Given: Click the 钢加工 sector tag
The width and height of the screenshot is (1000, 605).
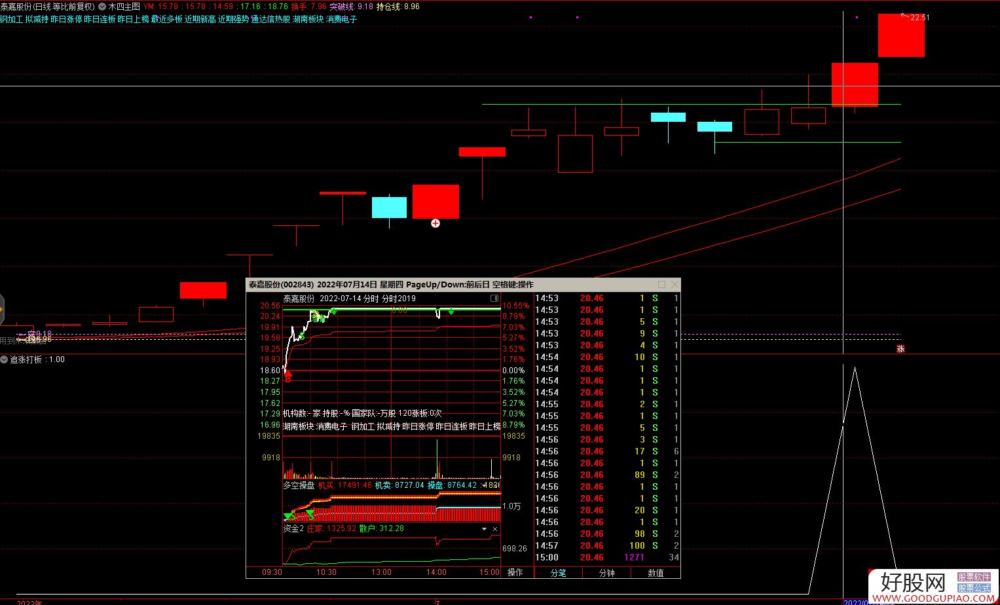Looking at the screenshot, I should click(11, 19).
